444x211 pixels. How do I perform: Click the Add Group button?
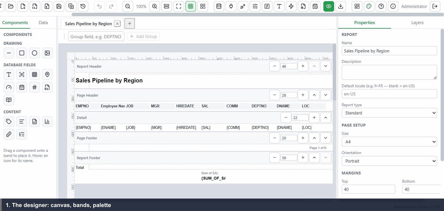coord(143,36)
